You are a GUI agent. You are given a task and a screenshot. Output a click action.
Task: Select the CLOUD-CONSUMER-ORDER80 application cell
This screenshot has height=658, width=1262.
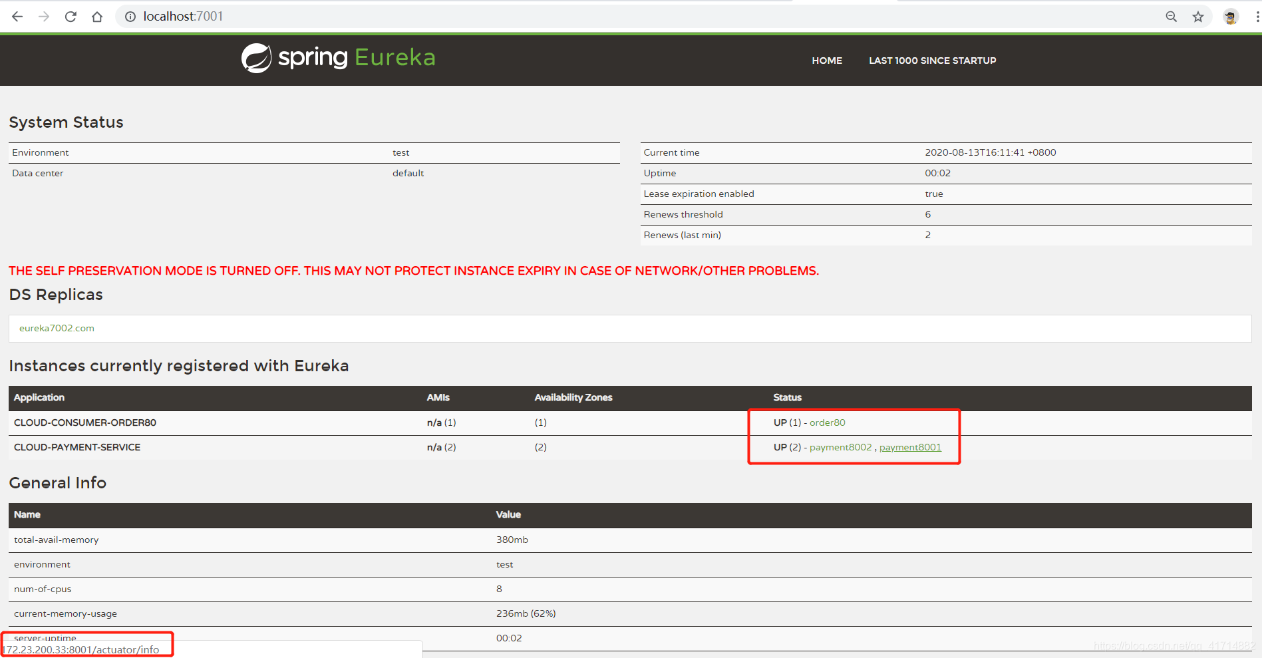(x=85, y=422)
